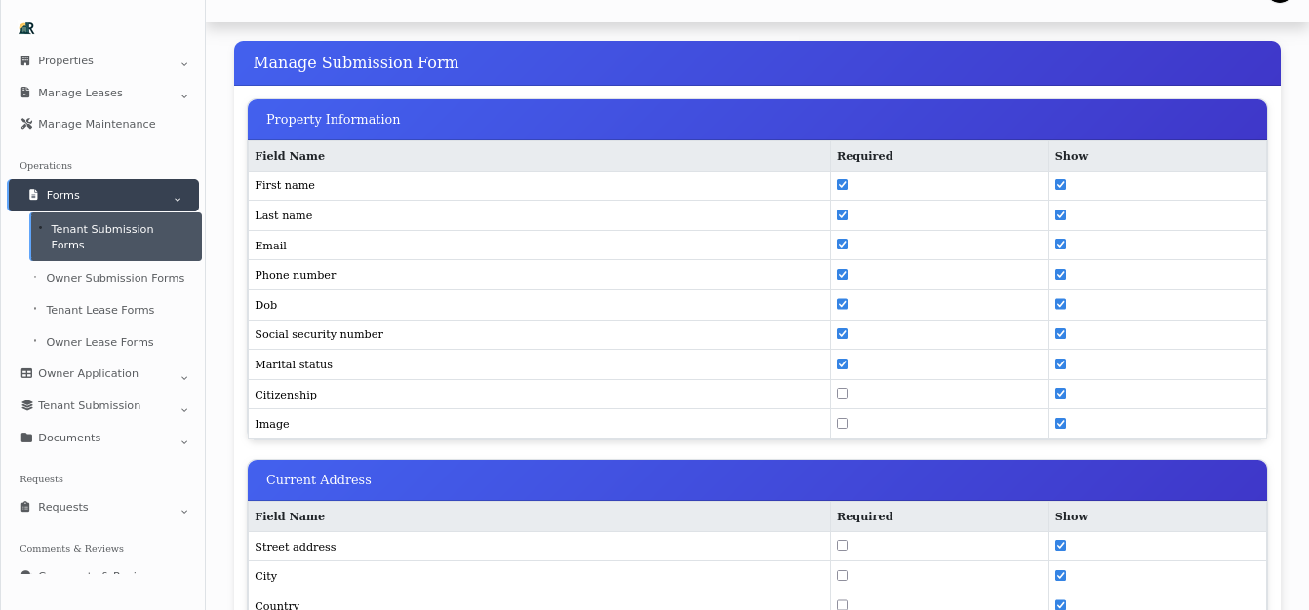Viewport: 1309px width, 610px height.
Task: Collapse the Forms section chevron
Action: [x=178, y=198]
